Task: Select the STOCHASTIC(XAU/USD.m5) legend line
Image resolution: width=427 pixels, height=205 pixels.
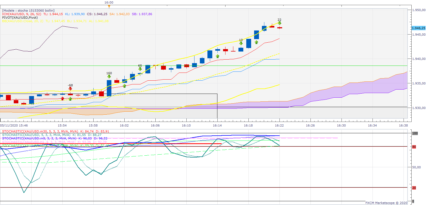Action: [55, 138]
